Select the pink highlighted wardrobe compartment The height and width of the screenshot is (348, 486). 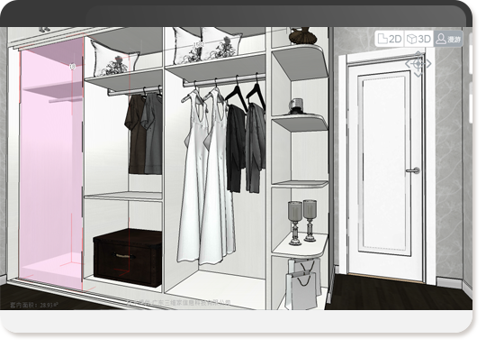(x=51, y=164)
